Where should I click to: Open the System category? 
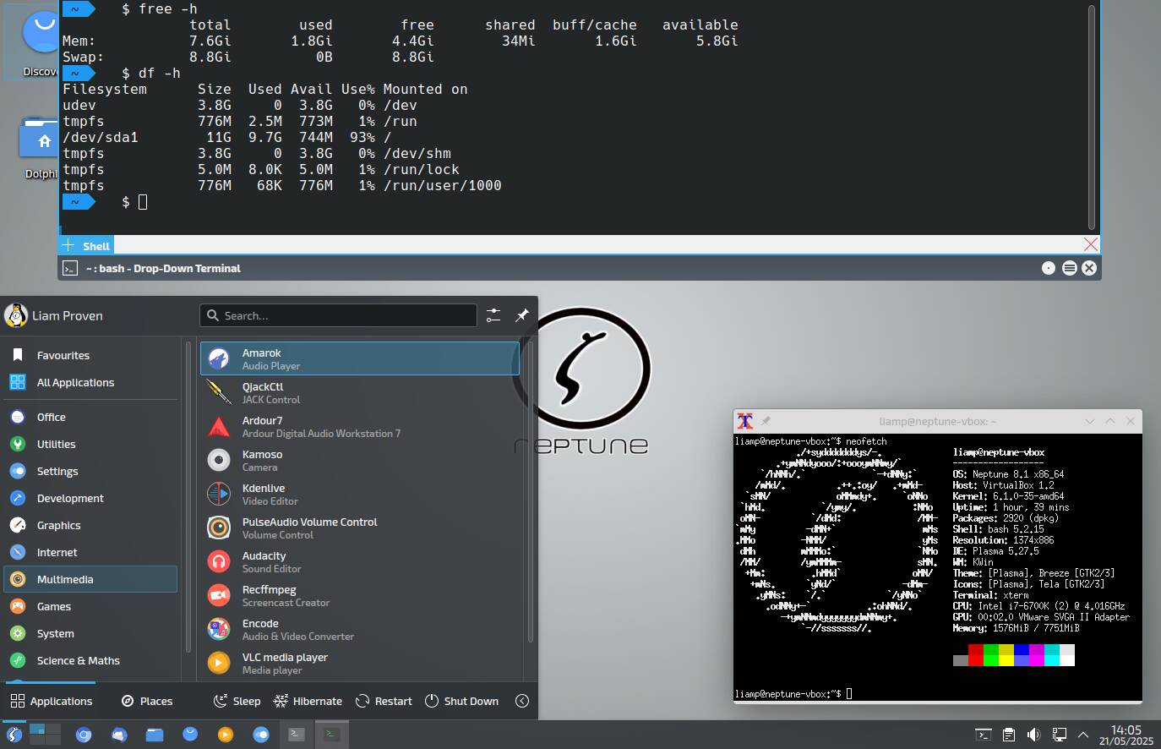(90, 633)
